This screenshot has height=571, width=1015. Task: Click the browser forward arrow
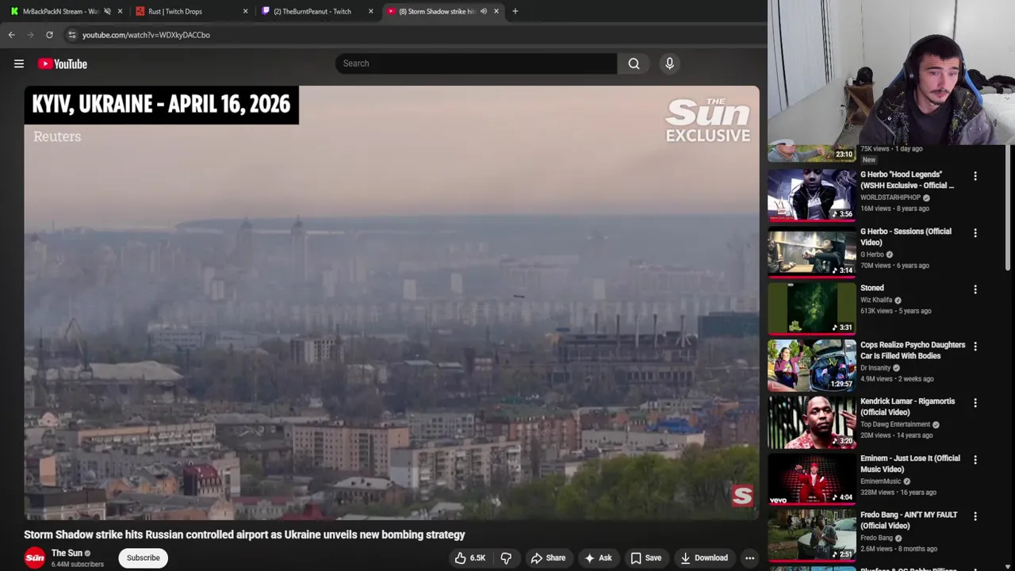(31, 35)
